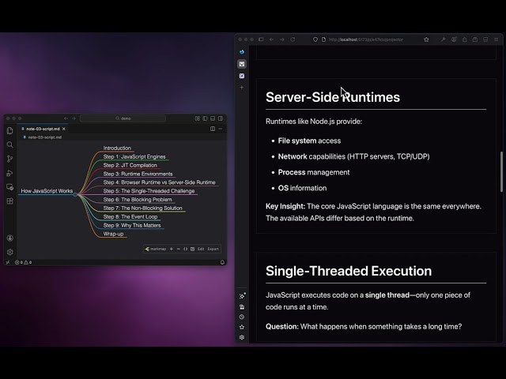506x379 pixels.
Task: Zoom out the markmap with minus
Action: [x=179, y=250]
